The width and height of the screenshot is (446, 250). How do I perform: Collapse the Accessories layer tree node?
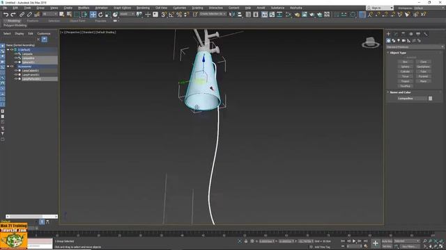point(8,67)
